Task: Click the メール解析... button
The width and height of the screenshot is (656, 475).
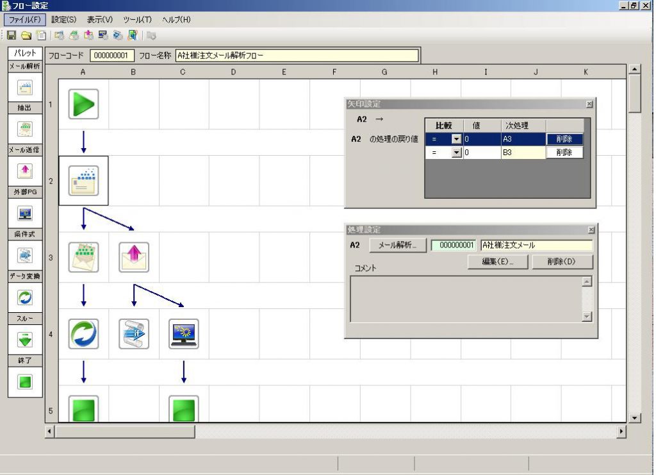Action: (x=398, y=246)
